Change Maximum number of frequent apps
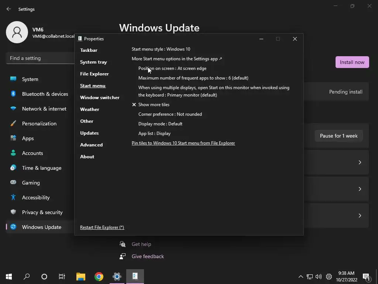This screenshot has width=378, height=284. (193, 78)
